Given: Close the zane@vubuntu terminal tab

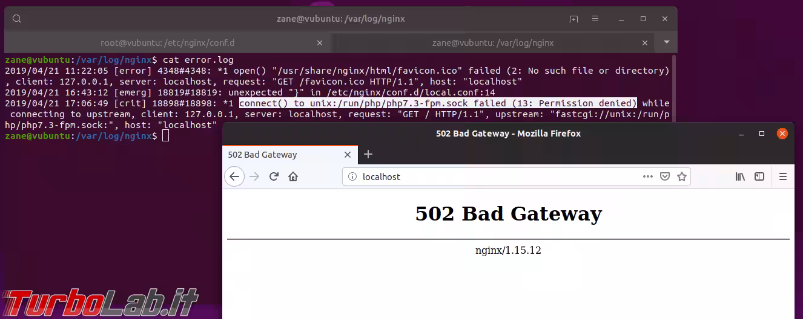Looking at the screenshot, I should click(646, 43).
